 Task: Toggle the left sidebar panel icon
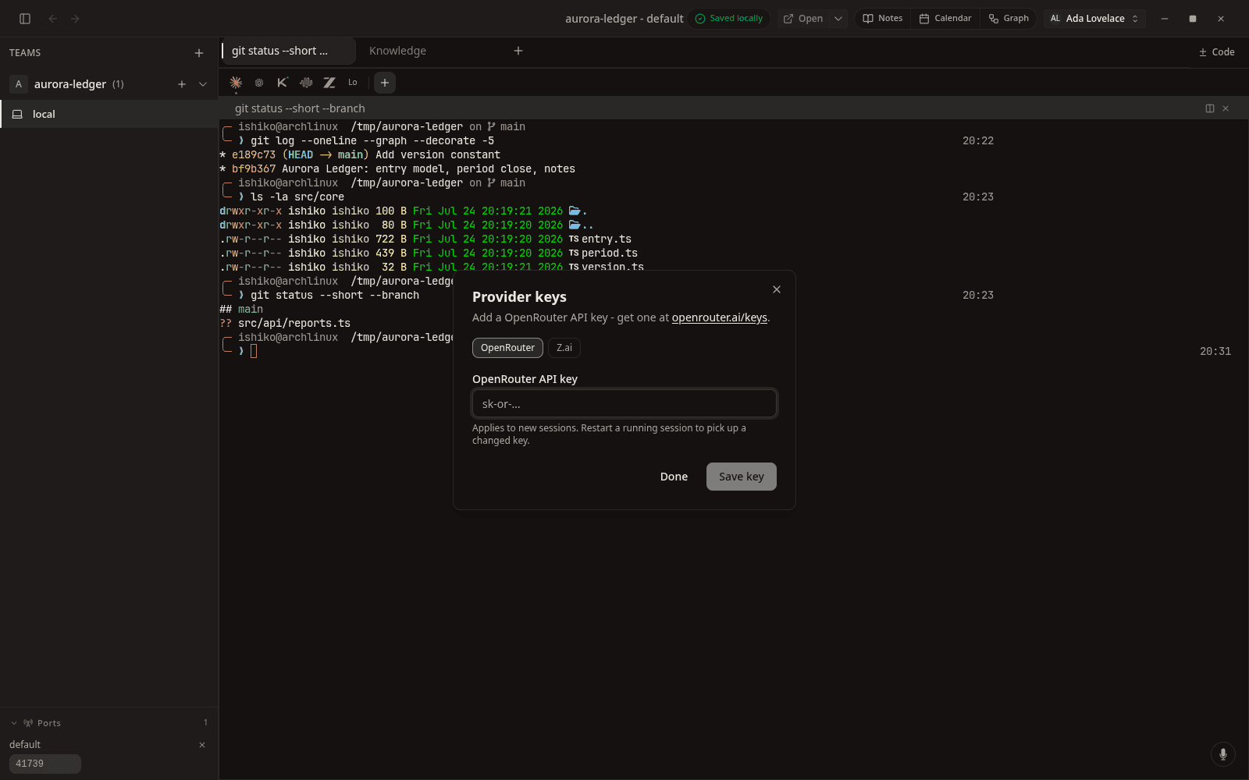tap(25, 19)
